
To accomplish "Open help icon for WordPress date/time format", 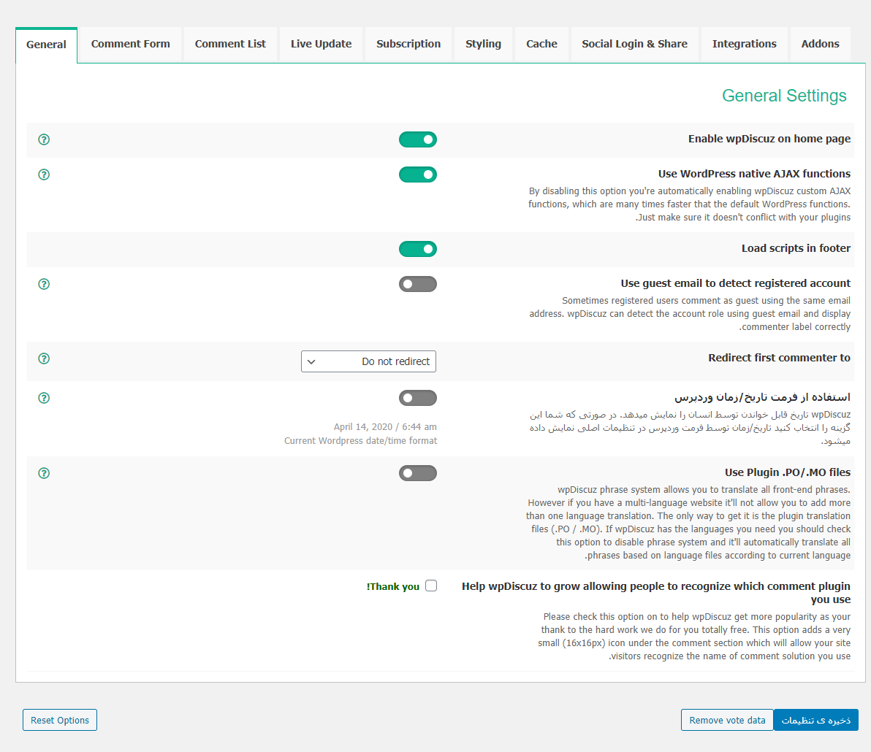I will click(44, 398).
